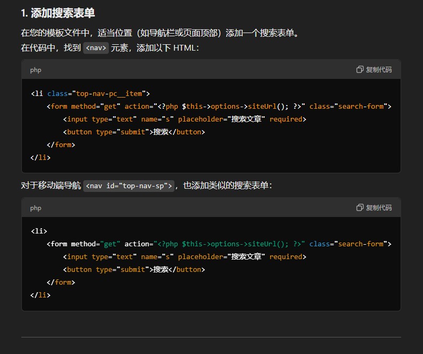The height and width of the screenshot is (354, 423).
Task: Click the closing </form> line in the first code block
Action: coord(61,144)
